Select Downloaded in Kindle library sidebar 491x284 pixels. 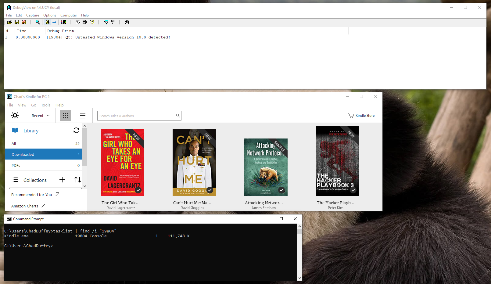[44, 154]
